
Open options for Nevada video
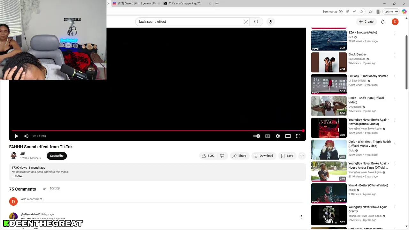(x=395, y=120)
